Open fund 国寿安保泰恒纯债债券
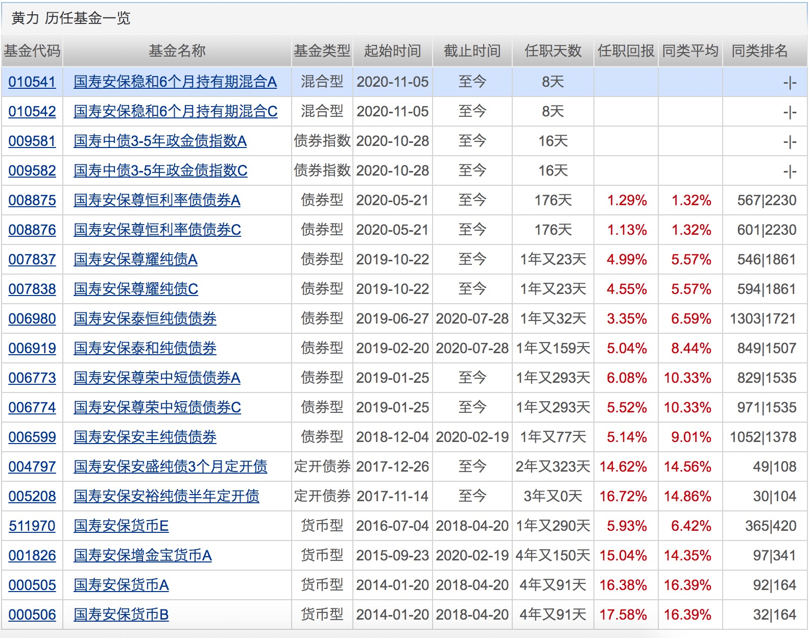 [145, 318]
